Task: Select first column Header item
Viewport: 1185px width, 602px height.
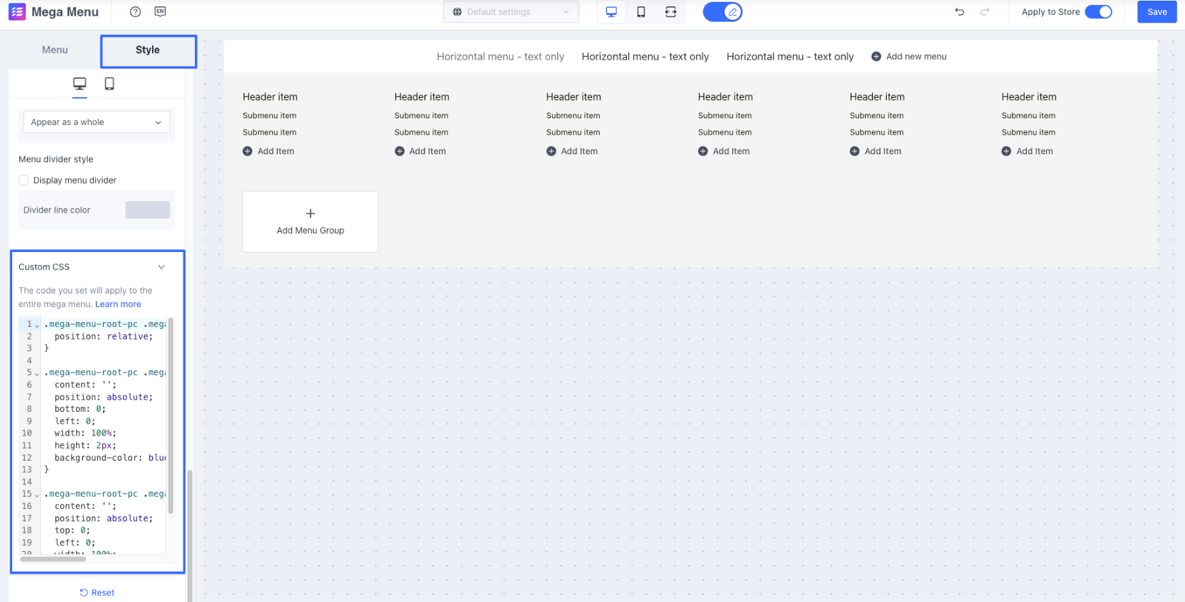Action: point(270,96)
